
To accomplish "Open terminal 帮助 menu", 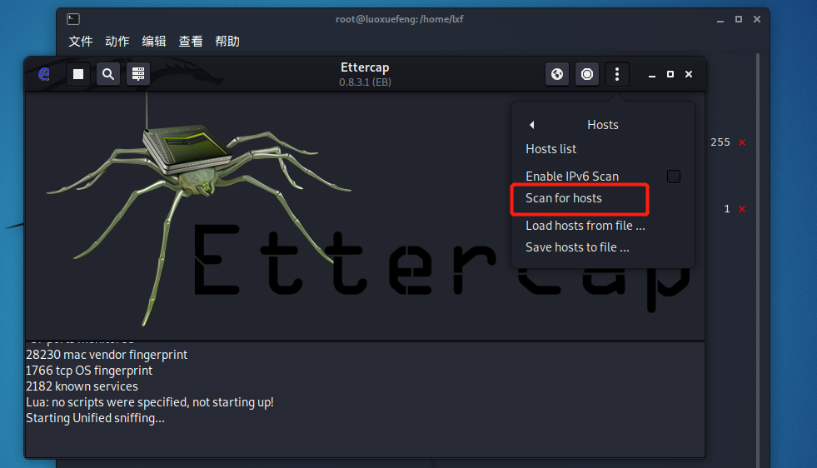I will click(227, 41).
